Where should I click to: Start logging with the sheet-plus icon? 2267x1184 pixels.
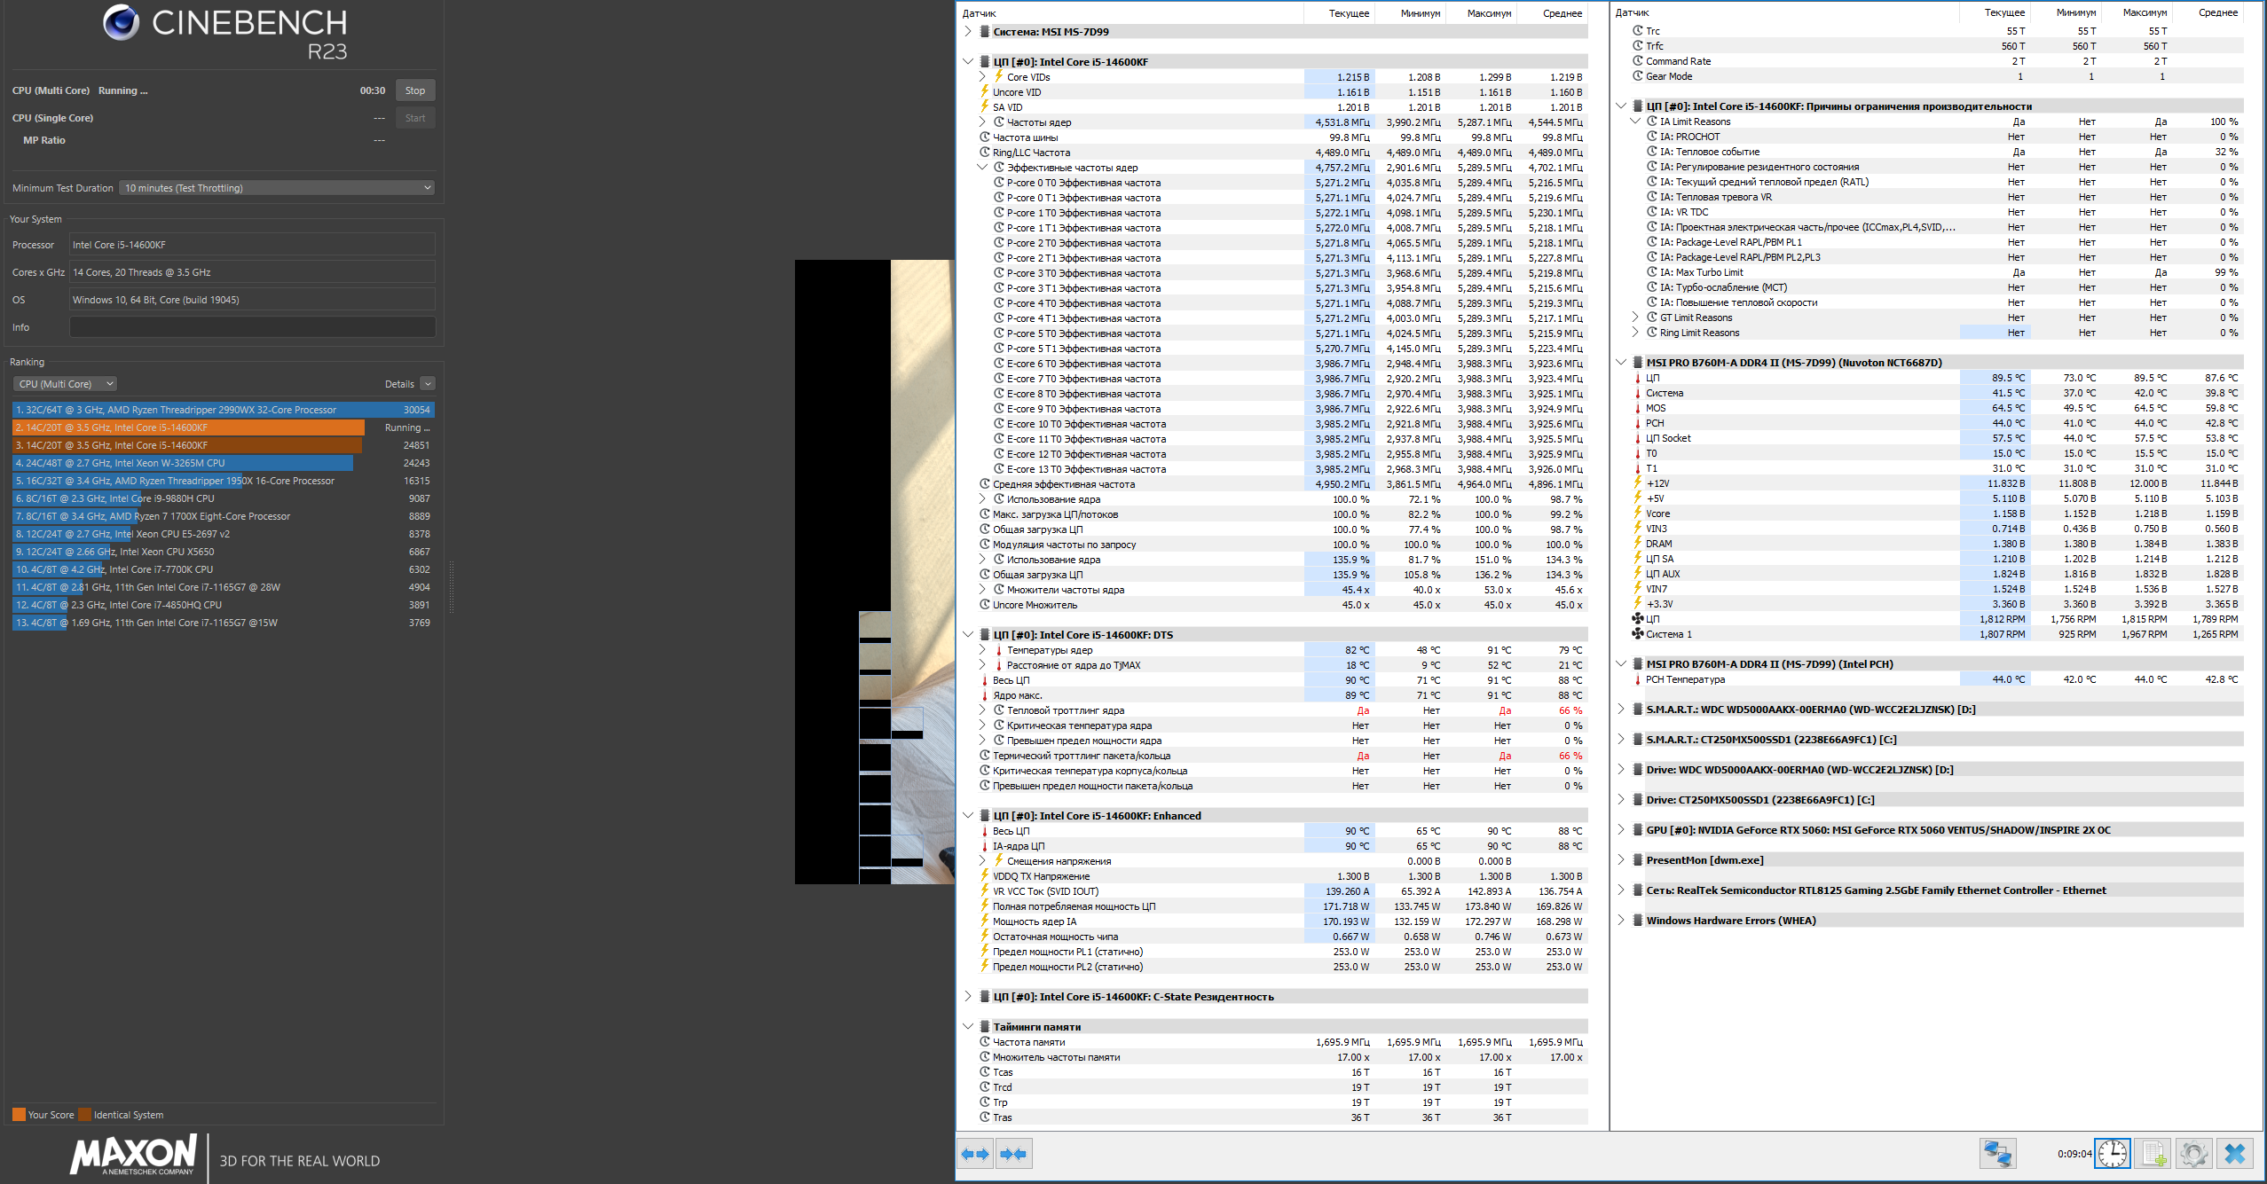pyautogui.click(x=2153, y=1154)
